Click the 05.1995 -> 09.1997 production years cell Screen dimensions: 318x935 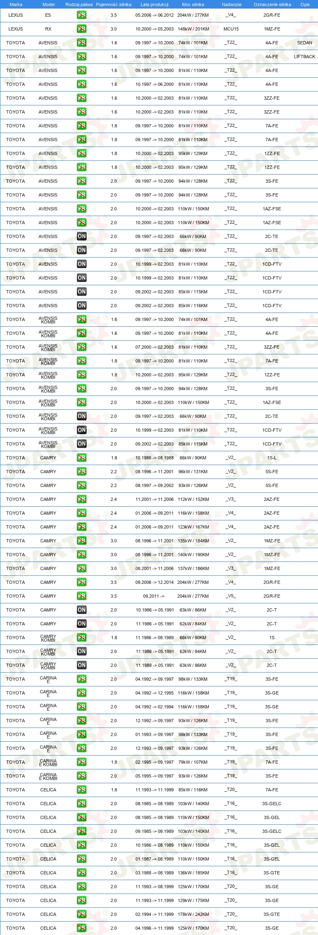155,776
